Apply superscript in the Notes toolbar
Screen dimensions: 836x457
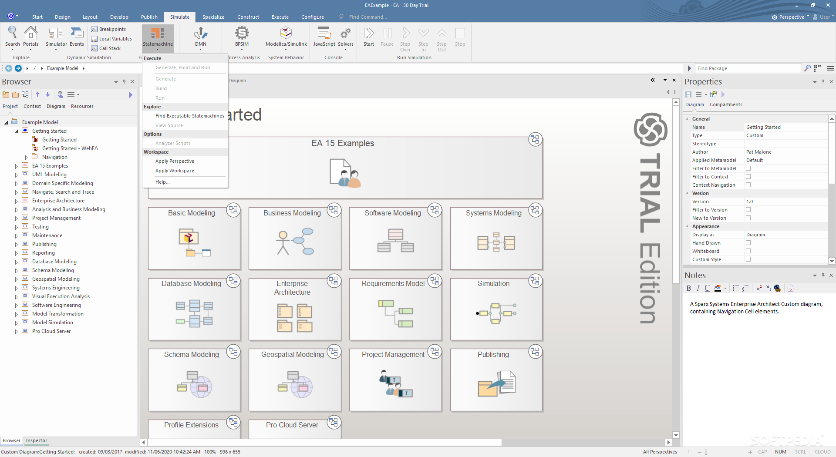pyautogui.click(x=759, y=288)
